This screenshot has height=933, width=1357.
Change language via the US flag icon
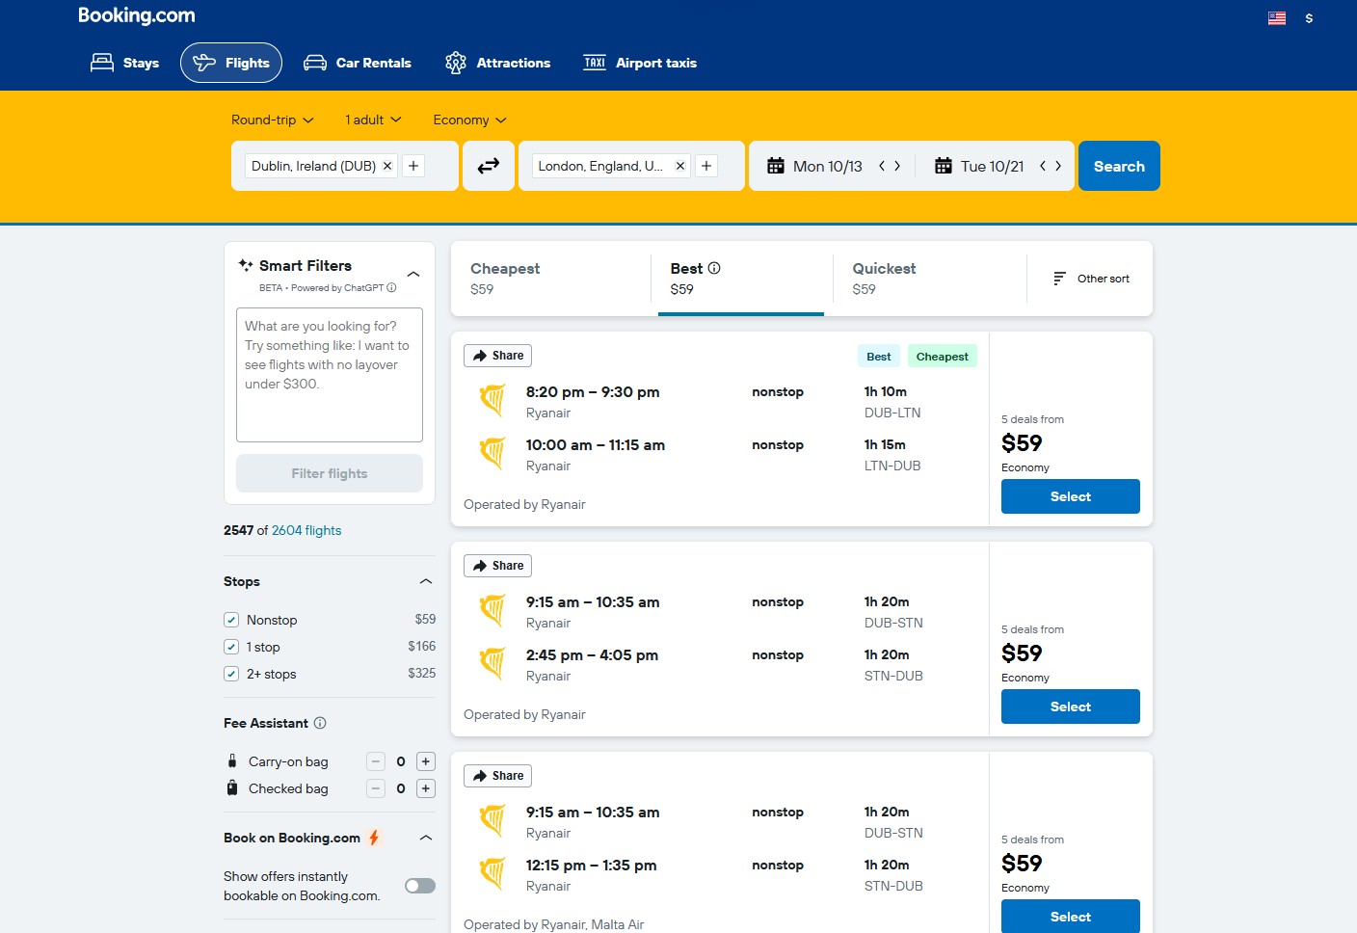point(1277,18)
